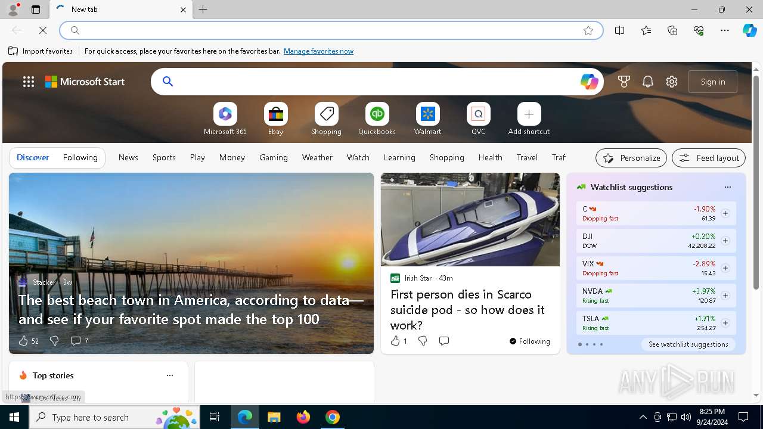Click Import favorites
The height and width of the screenshot is (429, 763).
41,51
